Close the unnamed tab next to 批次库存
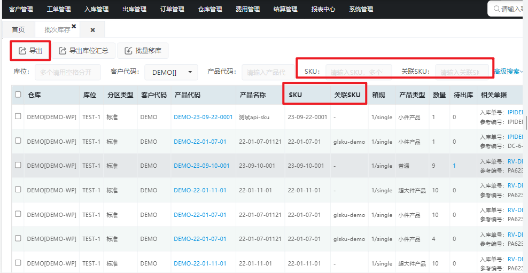Viewport: 528px width, 273px height. tap(92, 30)
